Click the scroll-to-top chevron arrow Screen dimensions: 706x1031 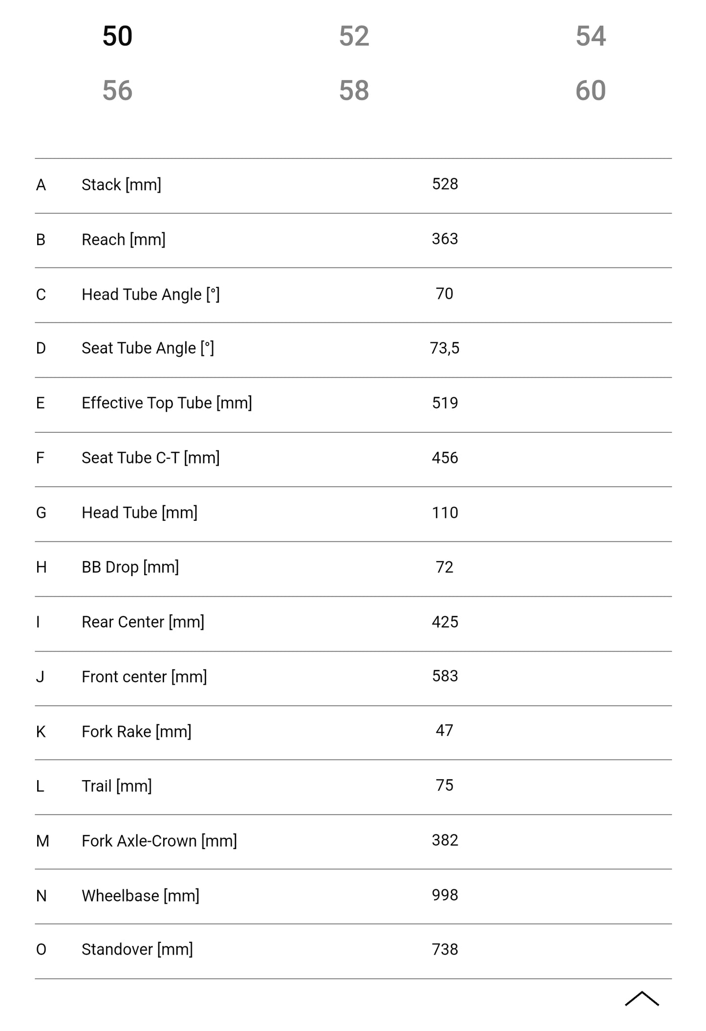642,998
